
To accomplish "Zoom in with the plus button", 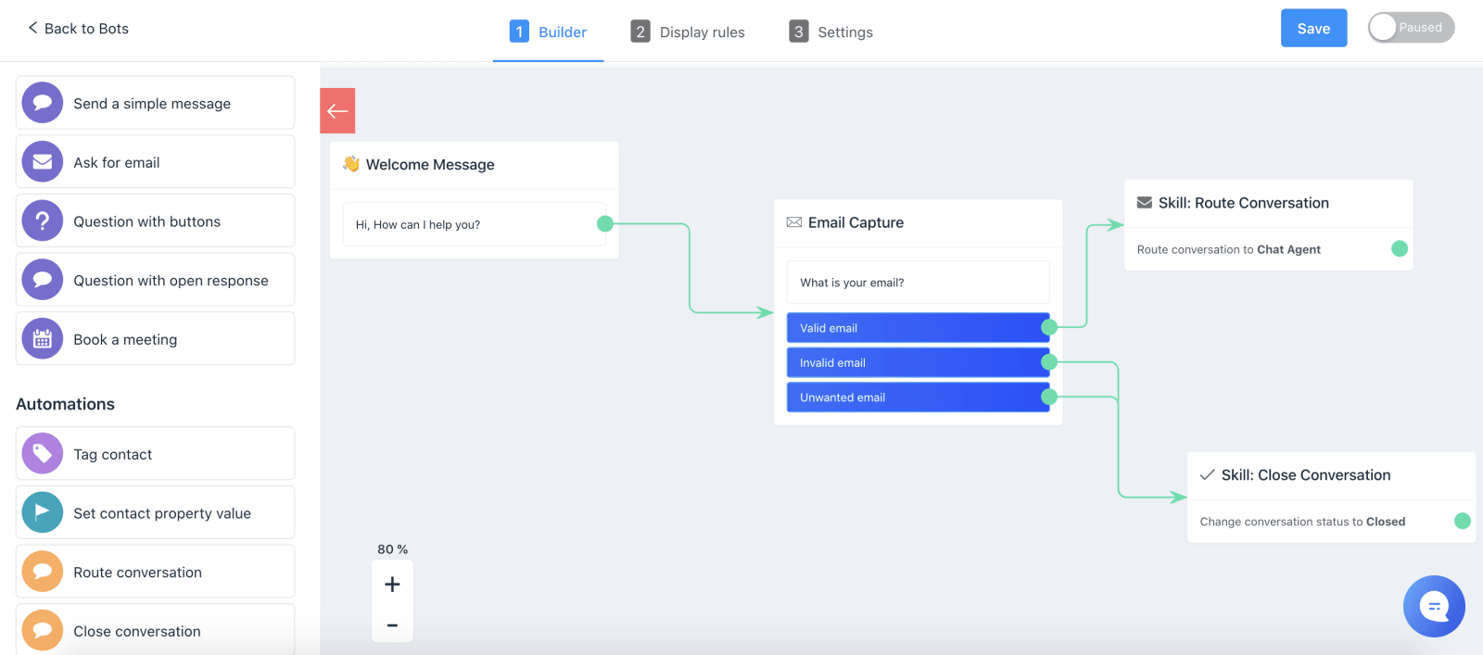I will pos(392,585).
